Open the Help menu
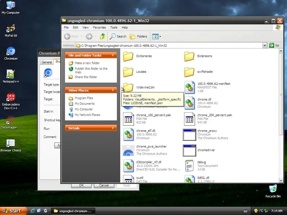This screenshot has width=287, height=215. tap(125, 27)
